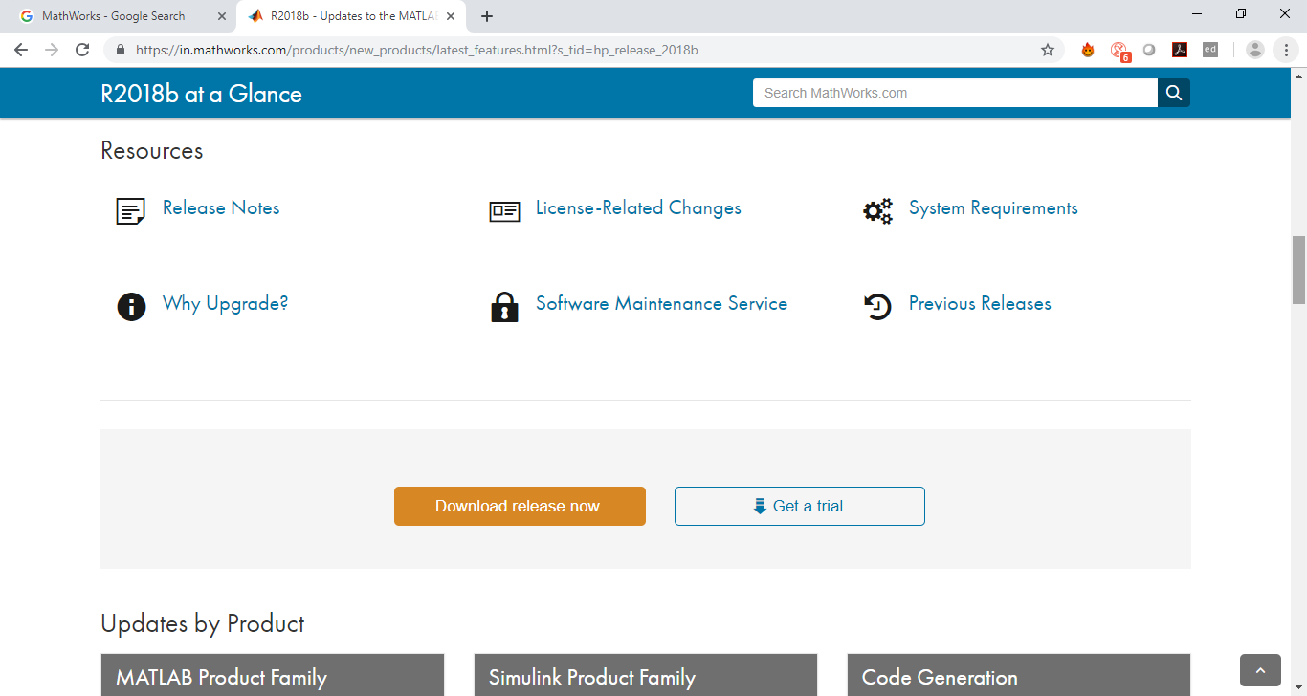
Task: Click Download release now button
Action: (x=520, y=506)
